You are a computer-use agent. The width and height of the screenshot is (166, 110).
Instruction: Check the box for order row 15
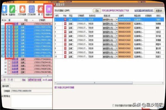pyautogui.click(x=9, y=69)
